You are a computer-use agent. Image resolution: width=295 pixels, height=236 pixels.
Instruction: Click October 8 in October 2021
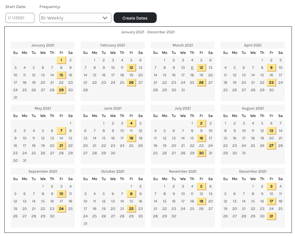click(x=131, y=194)
